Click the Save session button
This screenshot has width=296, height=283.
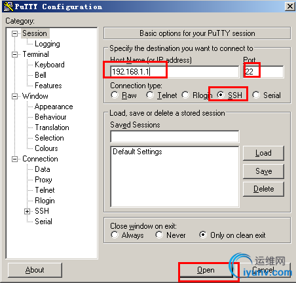coord(263,171)
